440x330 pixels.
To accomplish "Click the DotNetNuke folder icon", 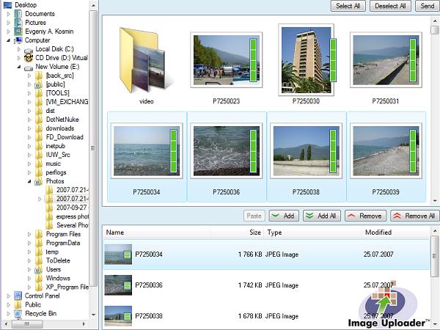I will (x=39, y=120).
